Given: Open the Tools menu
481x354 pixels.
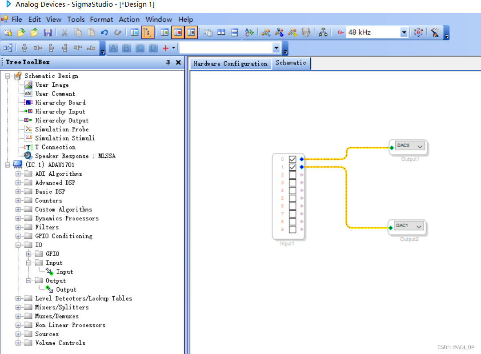Looking at the screenshot, I should coord(76,19).
